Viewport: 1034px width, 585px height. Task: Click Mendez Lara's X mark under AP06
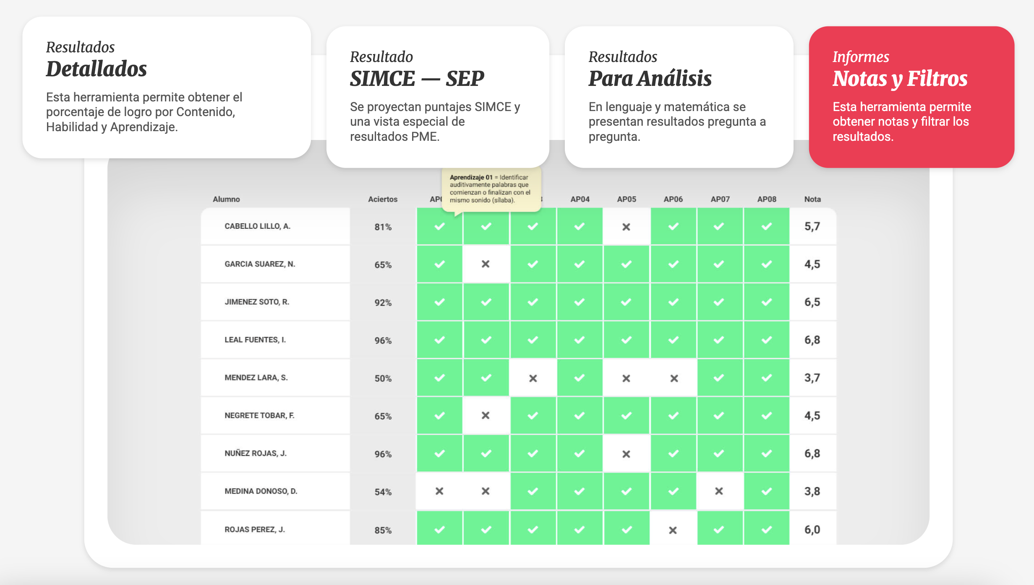pos(674,378)
